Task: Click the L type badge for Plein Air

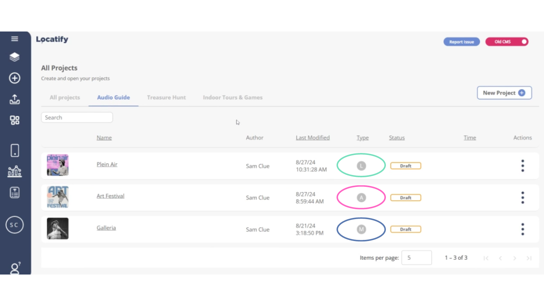Action: [x=361, y=166]
